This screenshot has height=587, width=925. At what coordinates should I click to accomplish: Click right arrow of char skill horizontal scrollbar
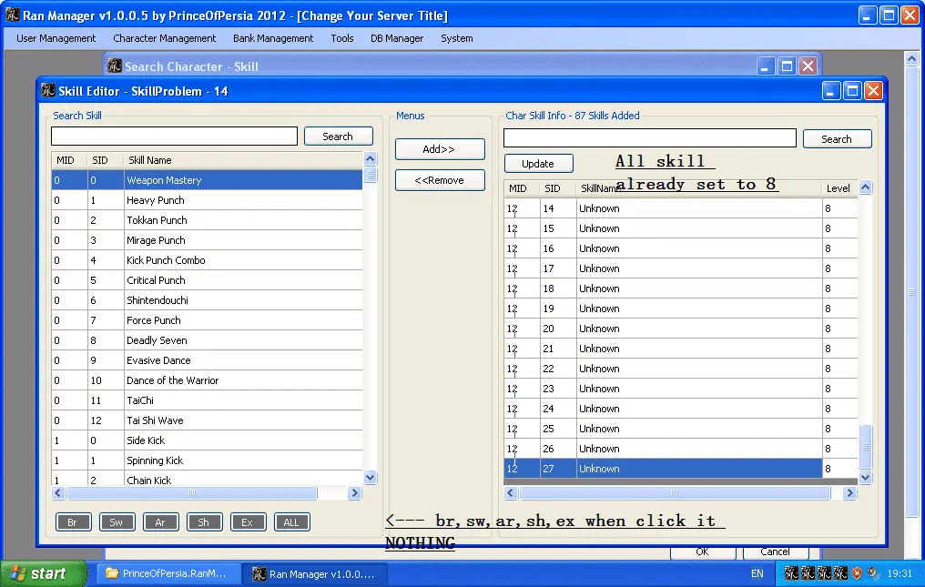pyautogui.click(x=849, y=492)
